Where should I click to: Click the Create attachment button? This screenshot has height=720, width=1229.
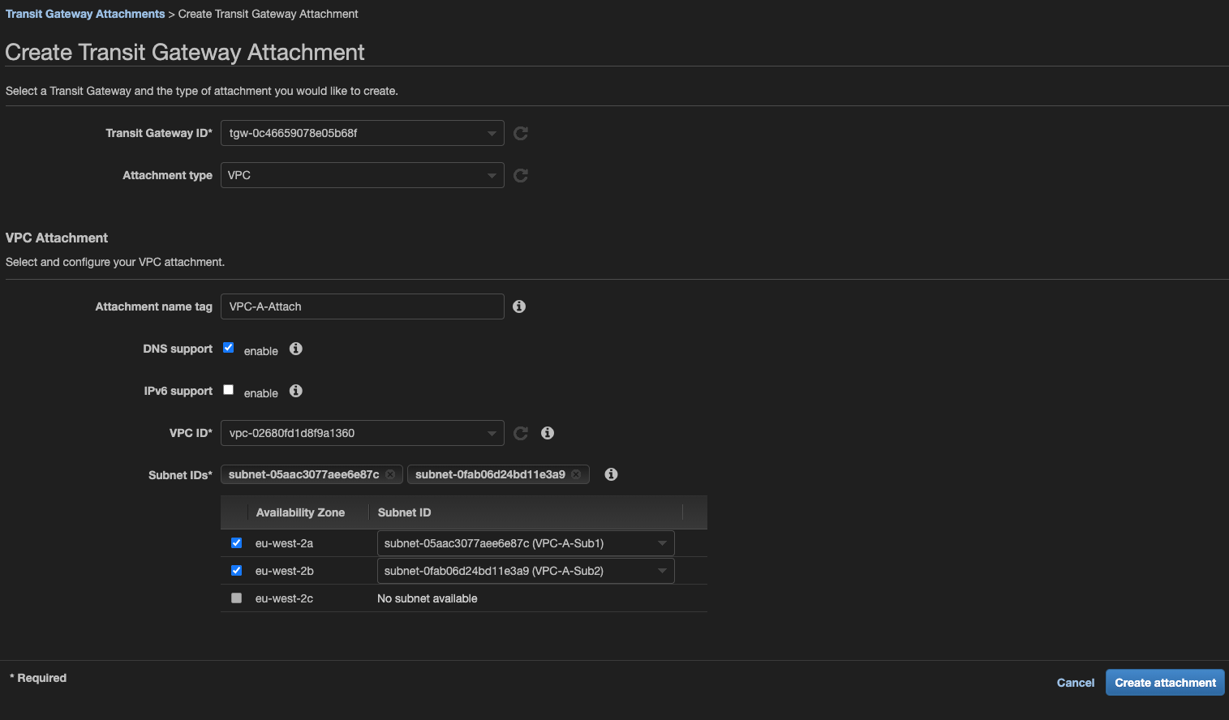pyautogui.click(x=1165, y=683)
